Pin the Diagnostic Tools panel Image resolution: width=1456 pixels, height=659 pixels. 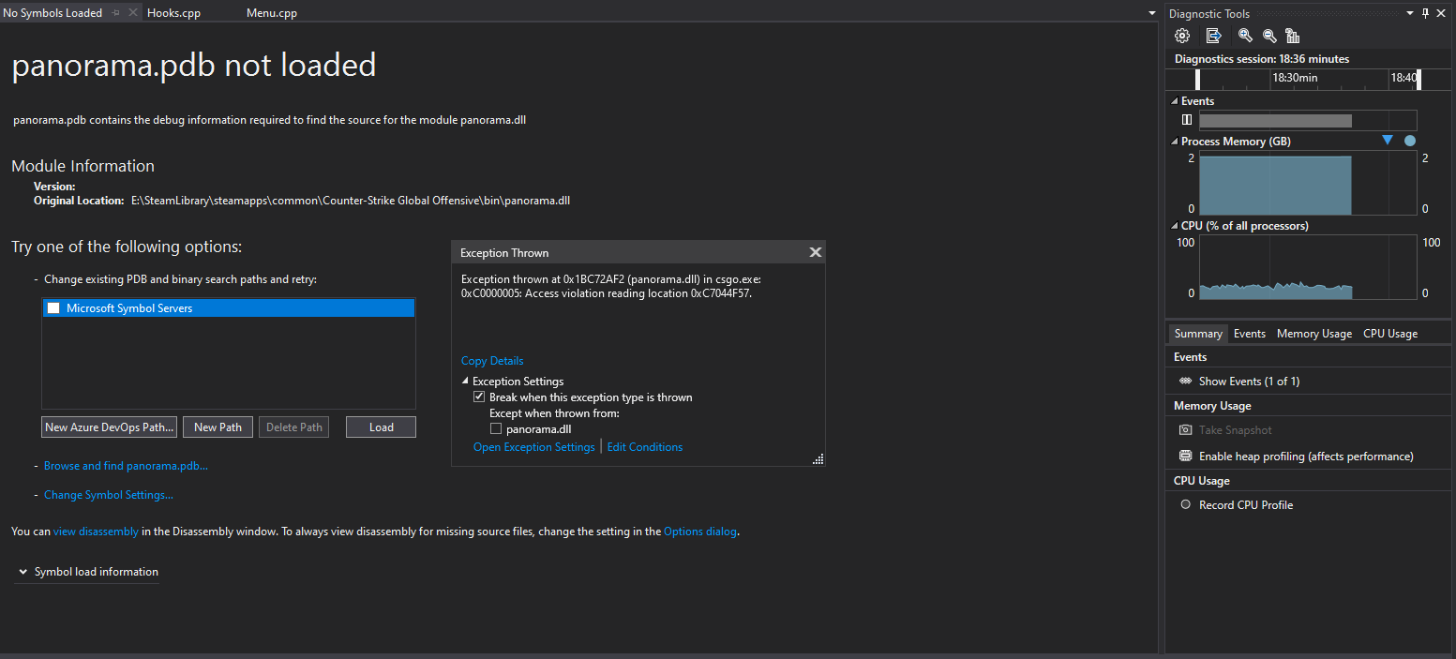(x=1425, y=13)
